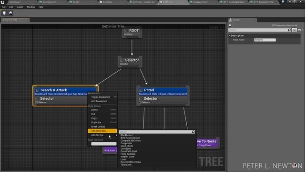
Task: Expand the Add Decorator submenu
Action: pos(102,131)
